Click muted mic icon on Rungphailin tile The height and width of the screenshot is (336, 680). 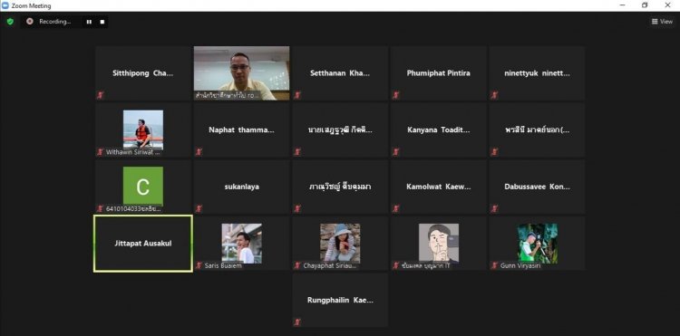click(297, 322)
